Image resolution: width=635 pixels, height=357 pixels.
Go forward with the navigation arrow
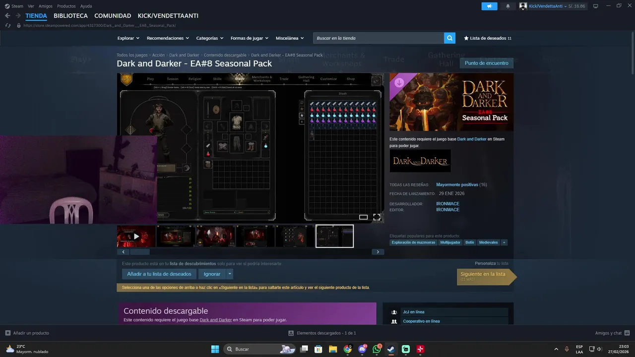(18, 16)
